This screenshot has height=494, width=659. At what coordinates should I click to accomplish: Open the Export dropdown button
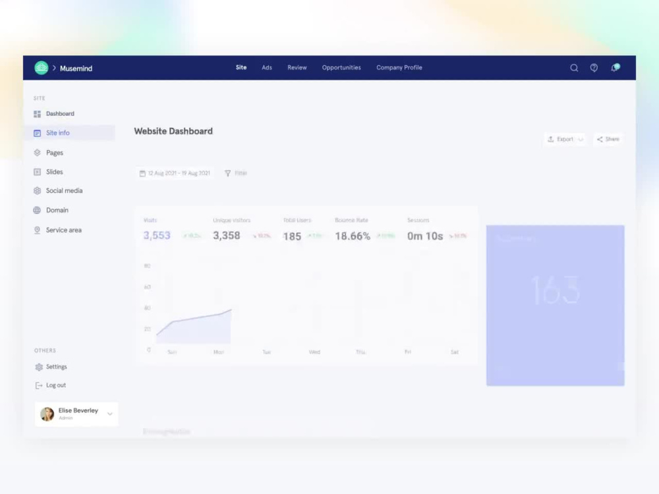pos(565,139)
